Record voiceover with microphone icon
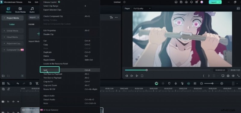Image resolution: width=241 pixels, height=113 pixels. tap(176, 83)
